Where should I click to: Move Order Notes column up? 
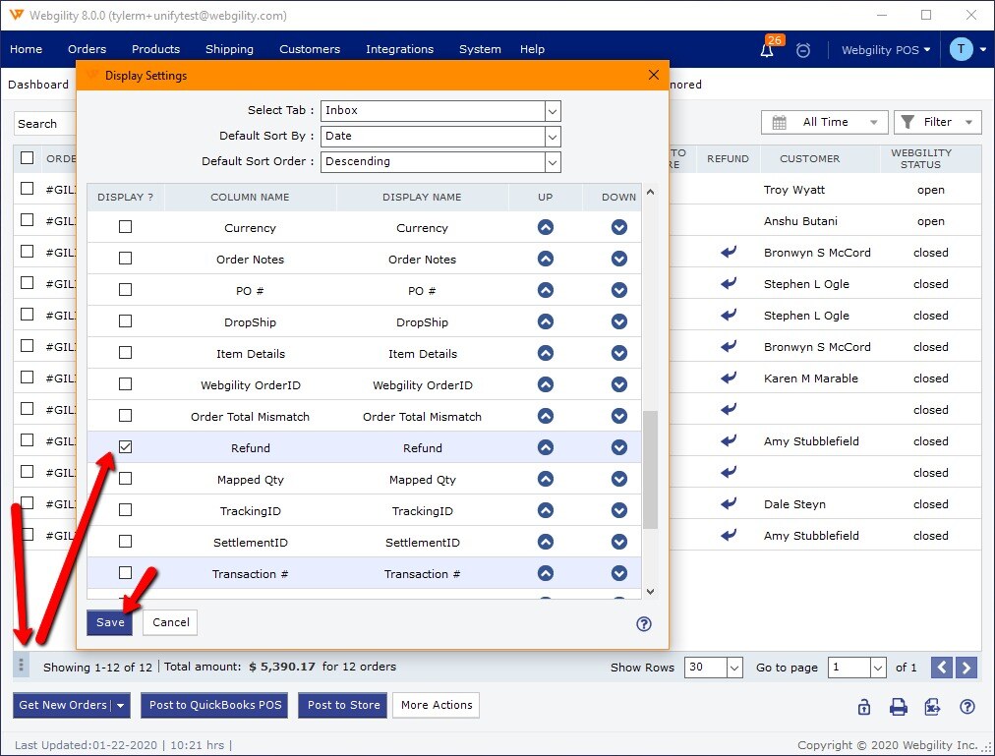(x=545, y=259)
